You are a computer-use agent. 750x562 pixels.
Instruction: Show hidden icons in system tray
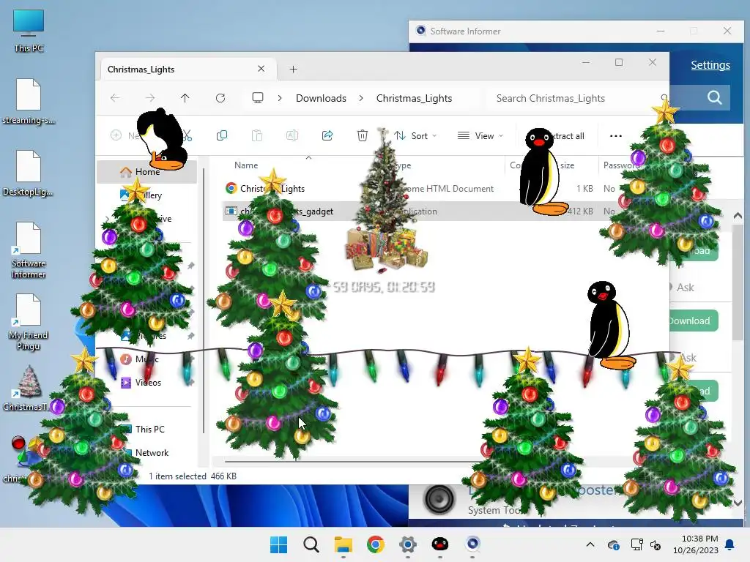point(590,544)
